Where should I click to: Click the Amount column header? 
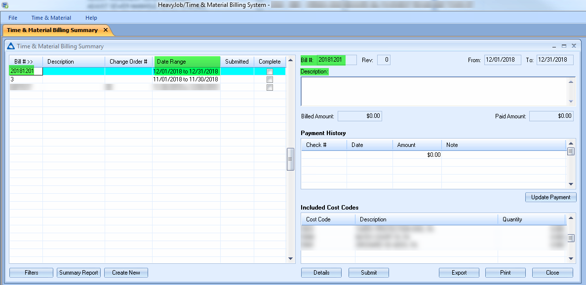[x=417, y=145]
